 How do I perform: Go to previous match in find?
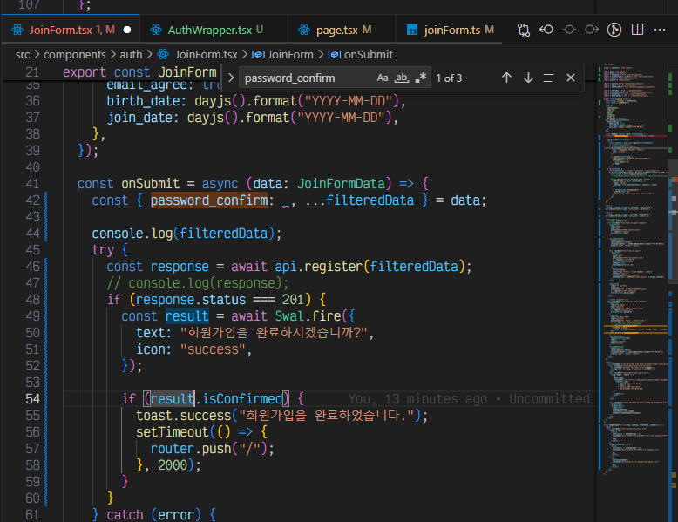[x=507, y=78]
